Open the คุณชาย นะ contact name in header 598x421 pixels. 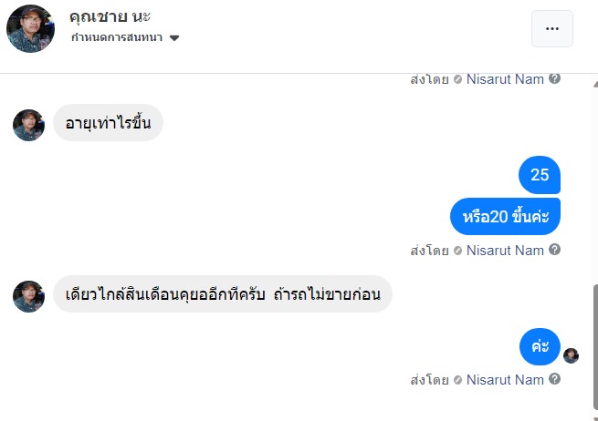[x=110, y=17]
